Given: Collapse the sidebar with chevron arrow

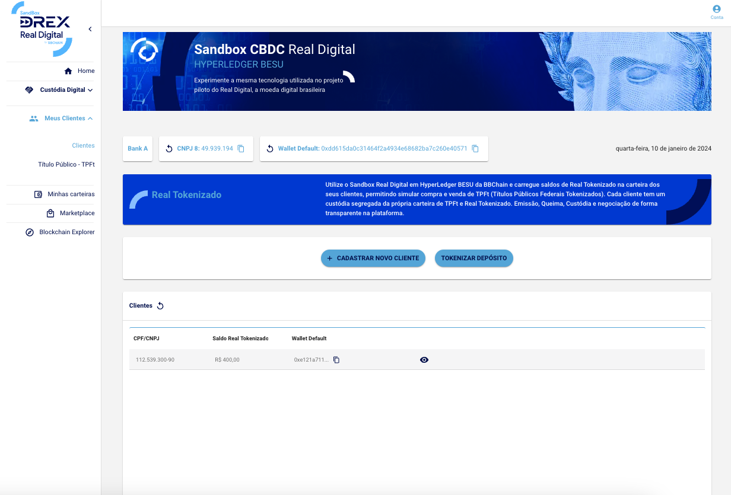Looking at the screenshot, I should click(x=90, y=29).
